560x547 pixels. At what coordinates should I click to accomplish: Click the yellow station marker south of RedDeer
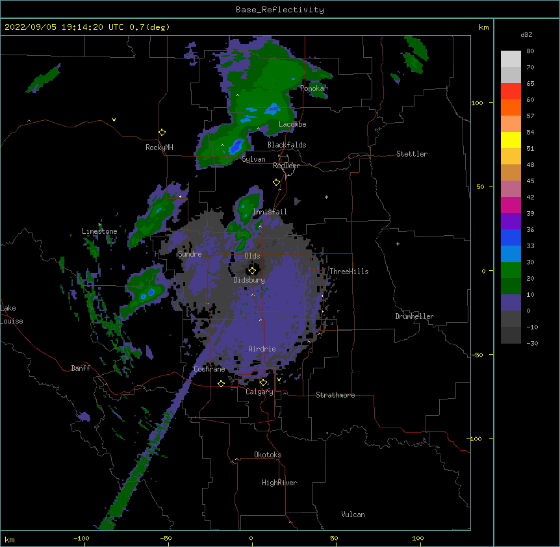pyautogui.click(x=277, y=183)
